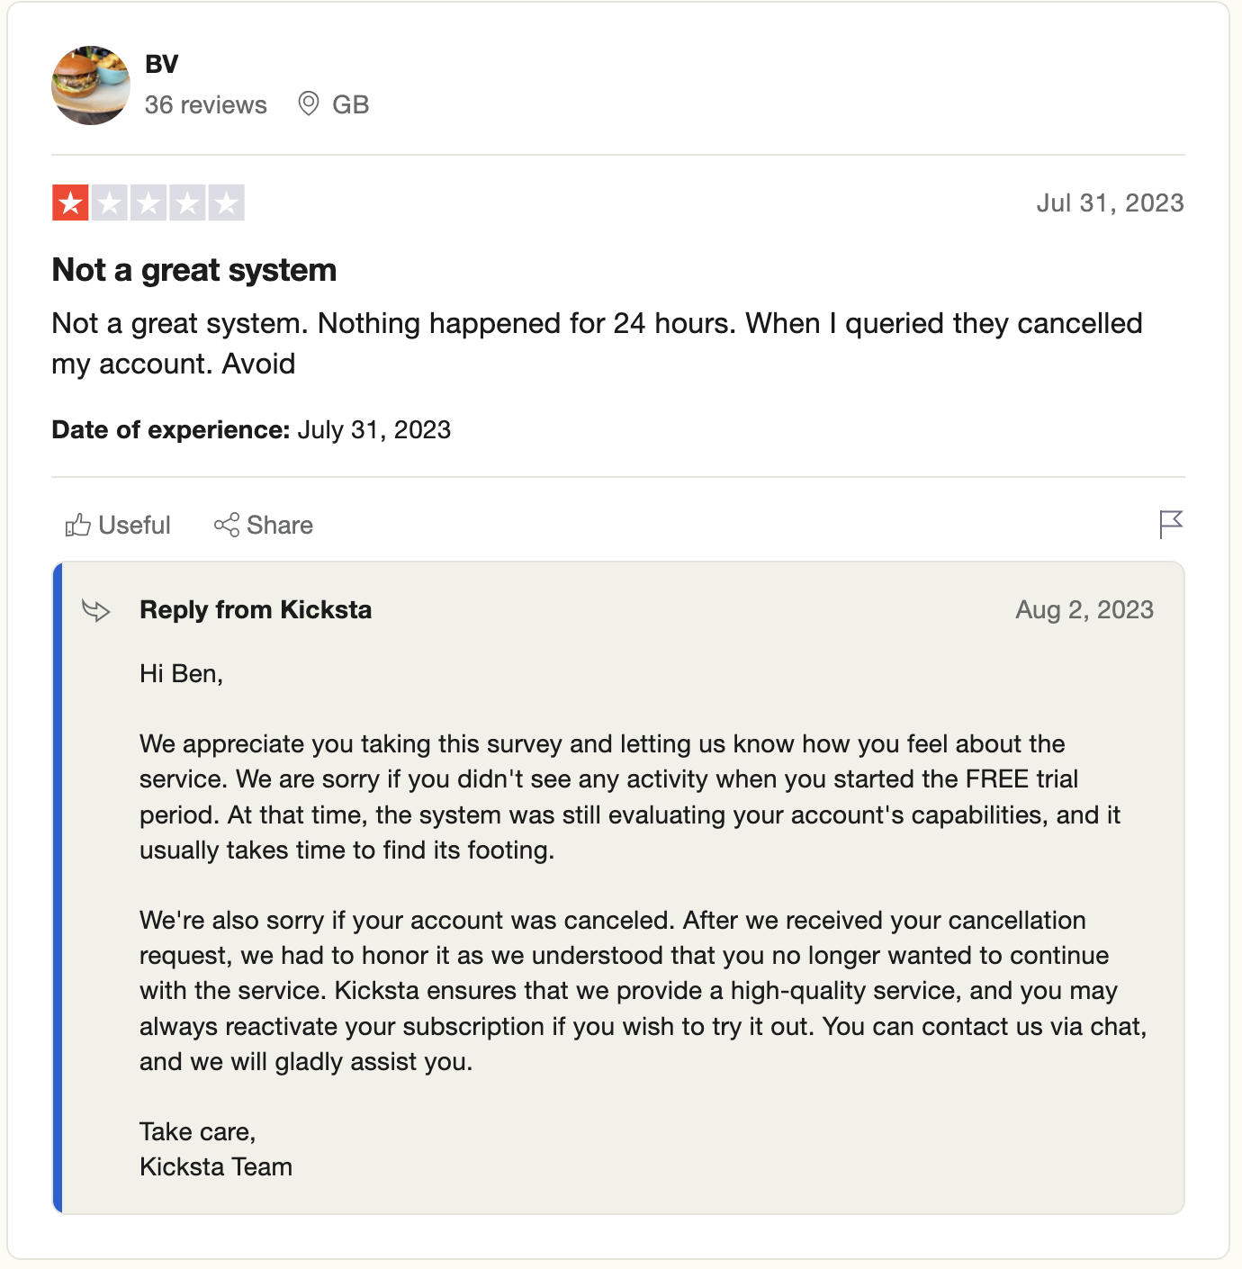
Task: Click the Aug 2, 2023 reply date
Action: point(1086,609)
